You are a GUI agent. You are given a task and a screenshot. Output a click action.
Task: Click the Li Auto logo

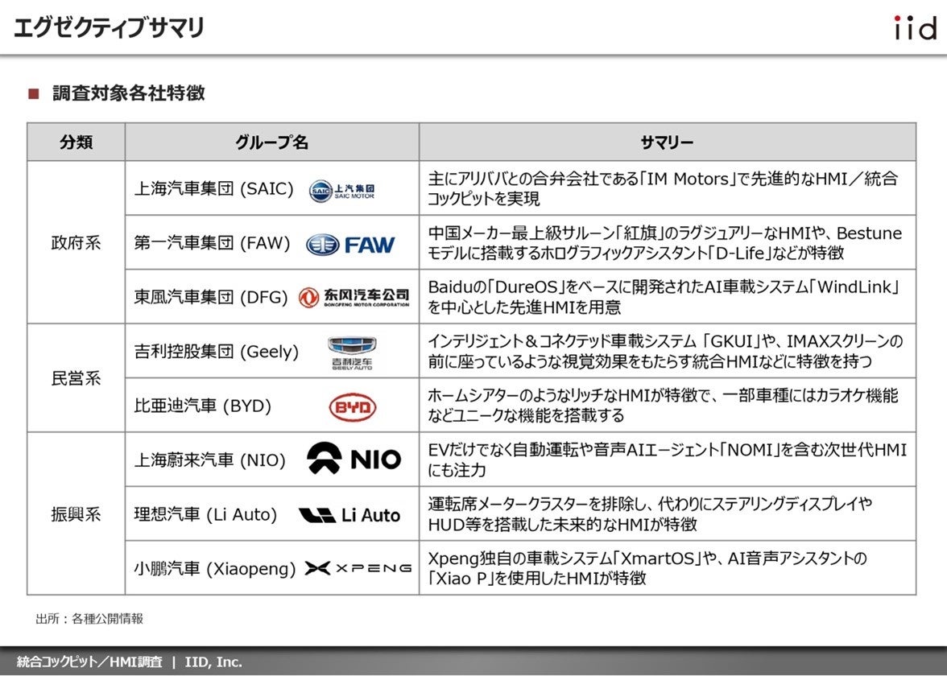(349, 515)
